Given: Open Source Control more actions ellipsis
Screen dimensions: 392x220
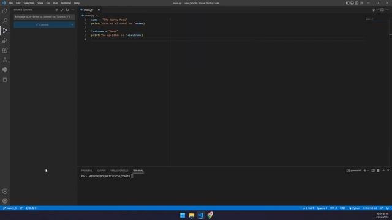Looking at the screenshot, I should point(73,10).
